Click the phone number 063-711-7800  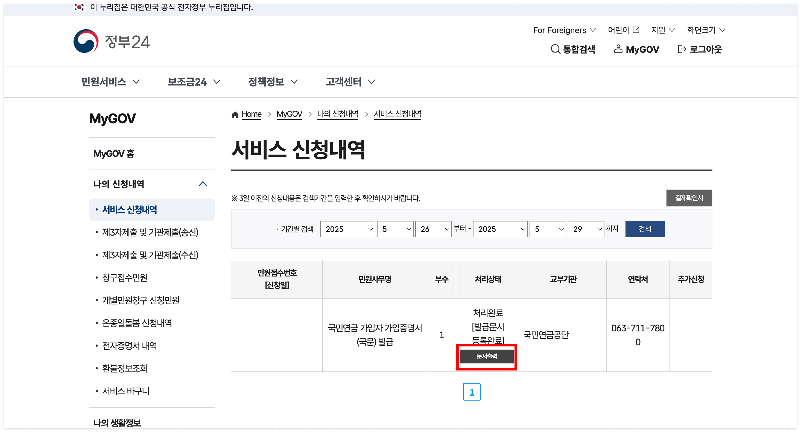click(638, 335)
